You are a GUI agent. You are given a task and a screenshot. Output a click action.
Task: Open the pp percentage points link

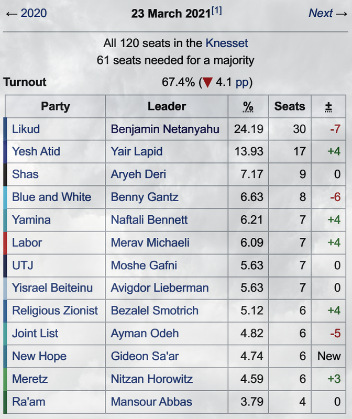click(242, 82)
